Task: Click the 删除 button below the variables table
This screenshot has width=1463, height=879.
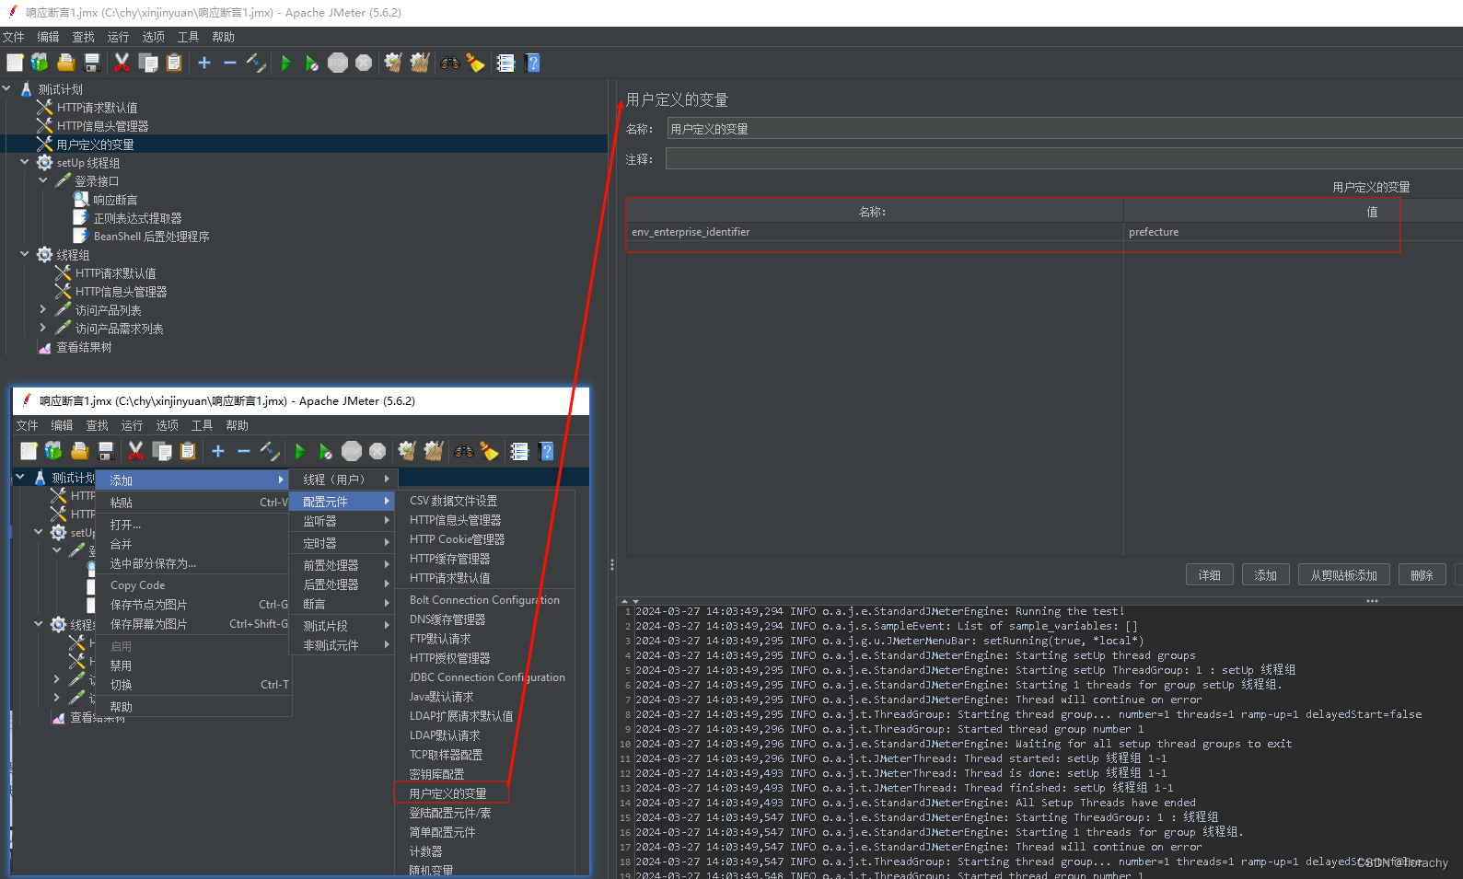Action: pyautogui.click(x=1422, y=575)
